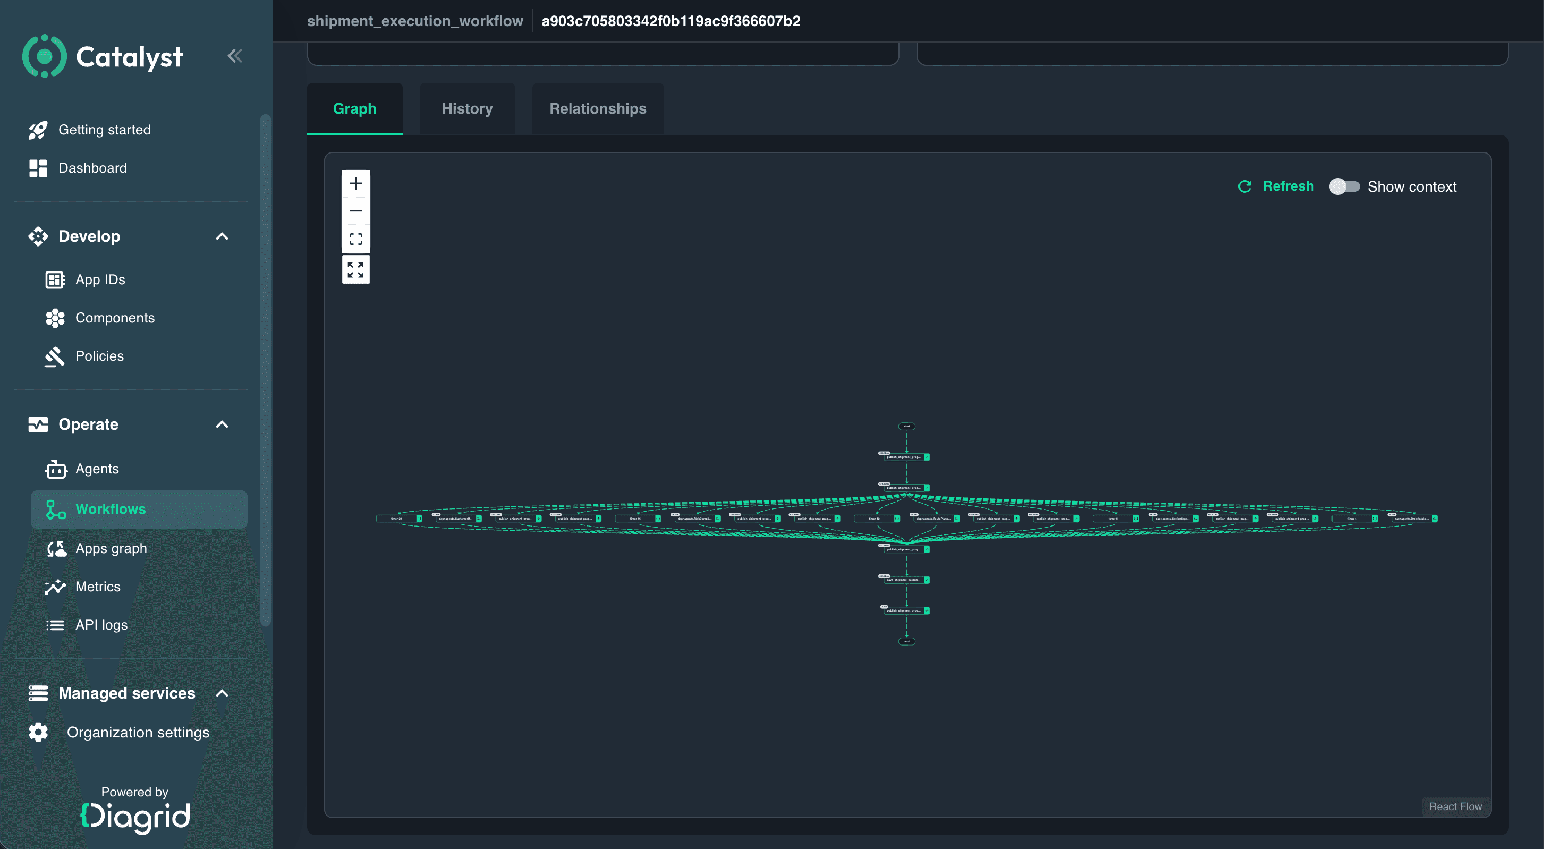Open Organization settings gear
This screenshot has width=1544, height=849.
pos(38,732)
